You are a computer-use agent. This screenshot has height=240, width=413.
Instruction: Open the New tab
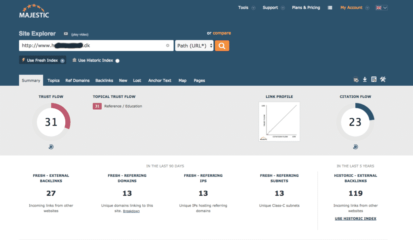pyautogui.click(x=123, y=81)
